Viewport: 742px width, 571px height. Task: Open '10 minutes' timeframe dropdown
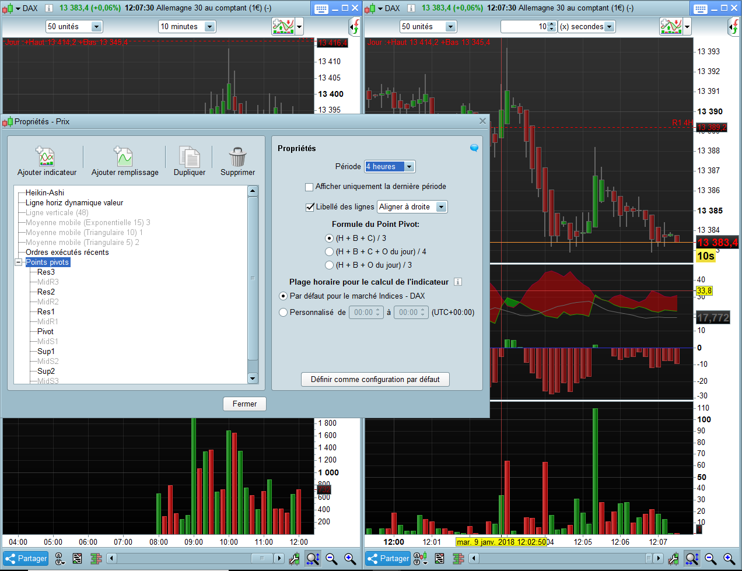187,26
